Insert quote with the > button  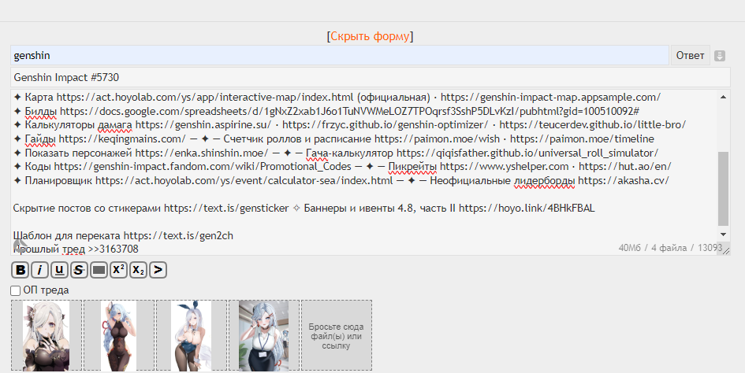coord(158,270)
